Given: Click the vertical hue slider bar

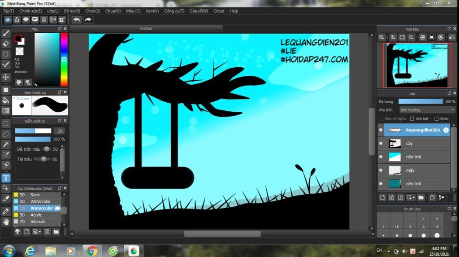Looking at the screenshot, I should (x=64, y=59).
